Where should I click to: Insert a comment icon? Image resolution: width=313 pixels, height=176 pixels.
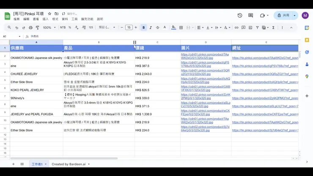tap(243, 27)
